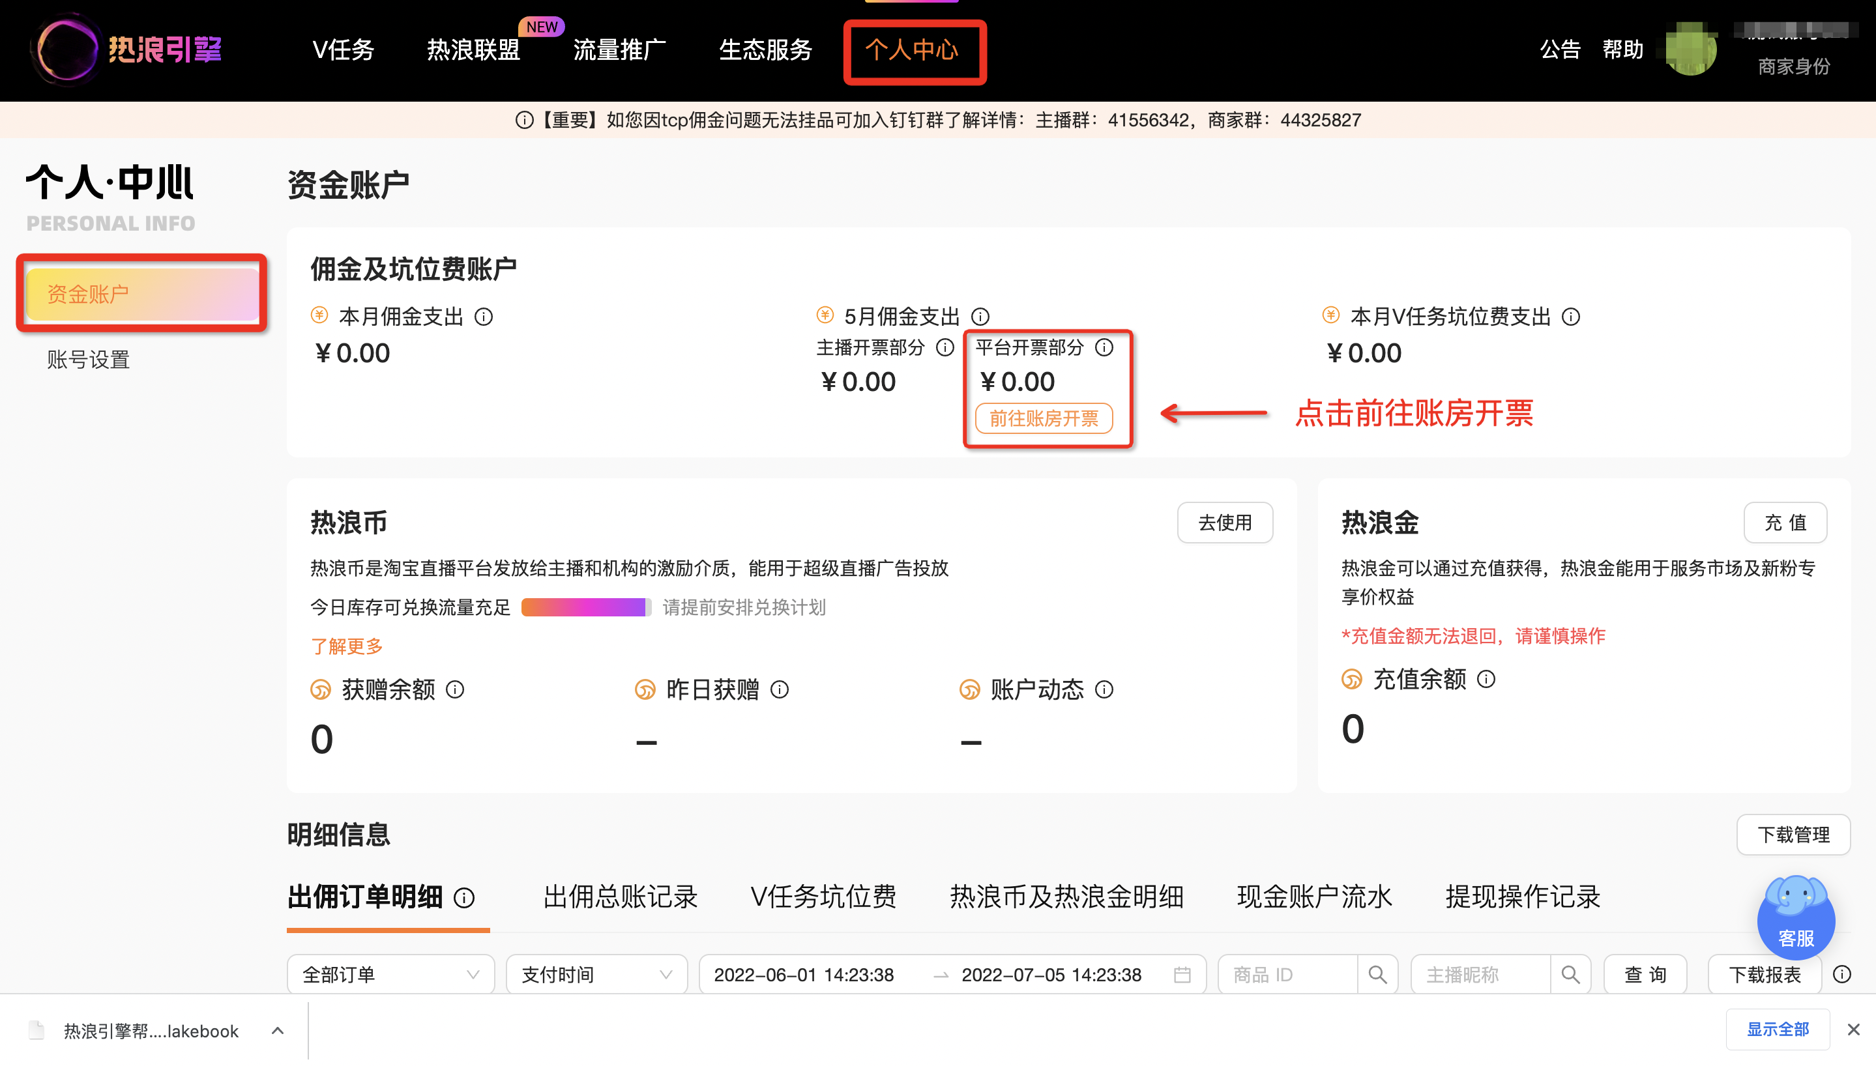
Task: Select 账号设置 in sidebar
Action: coord(88,360)
